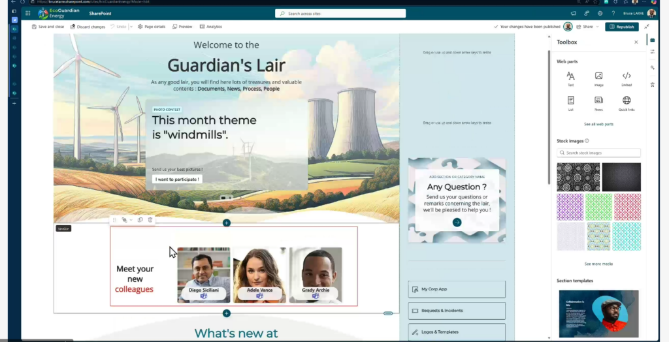Click Diego Siciliani's Teams icon
Screen dimensions: 669x342
pyautogui.click(x=204, y=296)
